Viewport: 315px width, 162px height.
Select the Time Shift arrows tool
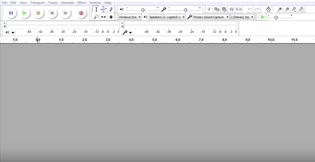tap(104, 17)
